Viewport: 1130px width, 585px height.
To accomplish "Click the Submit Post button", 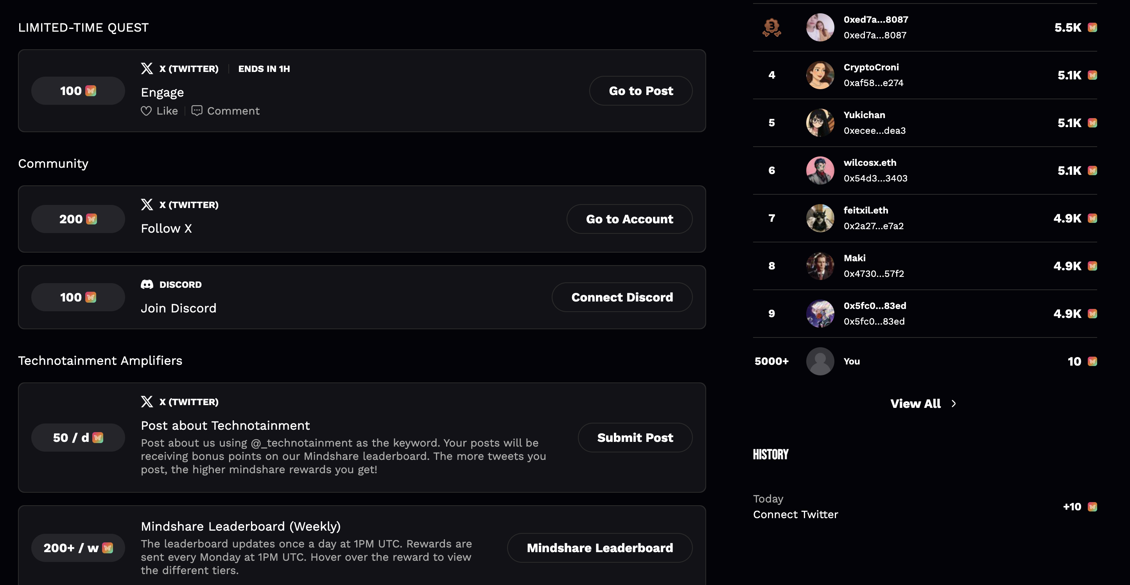I will 635,438.
